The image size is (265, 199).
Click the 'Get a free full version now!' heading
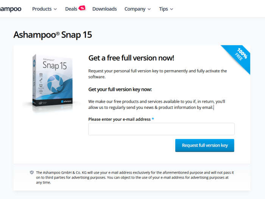pos(131,58)
